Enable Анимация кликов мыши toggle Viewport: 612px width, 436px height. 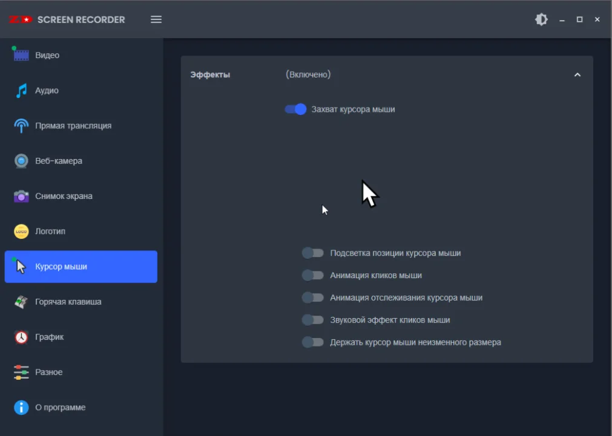coord(312,275)
